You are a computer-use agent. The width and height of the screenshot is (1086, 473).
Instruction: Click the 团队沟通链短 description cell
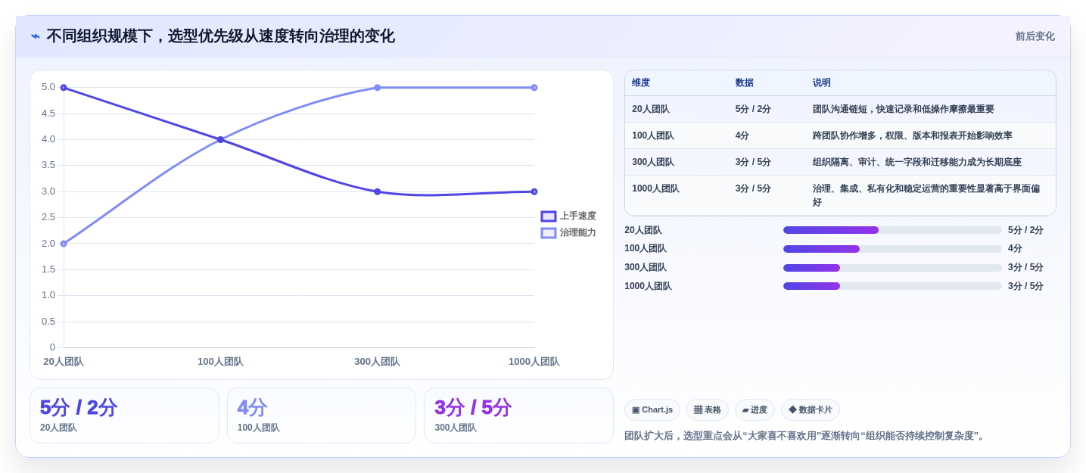[904, 110]
